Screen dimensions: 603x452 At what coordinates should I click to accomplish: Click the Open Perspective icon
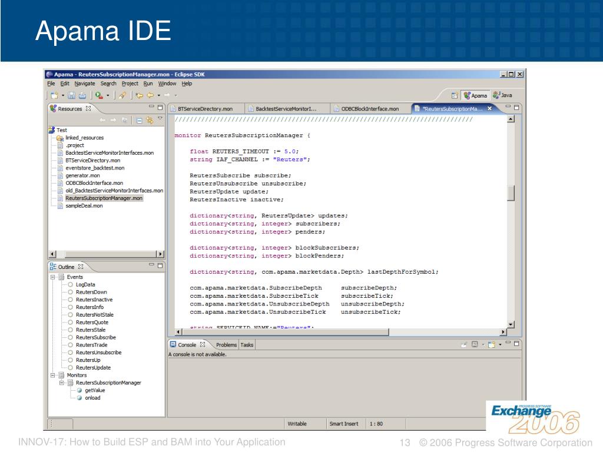click(455, 95)
